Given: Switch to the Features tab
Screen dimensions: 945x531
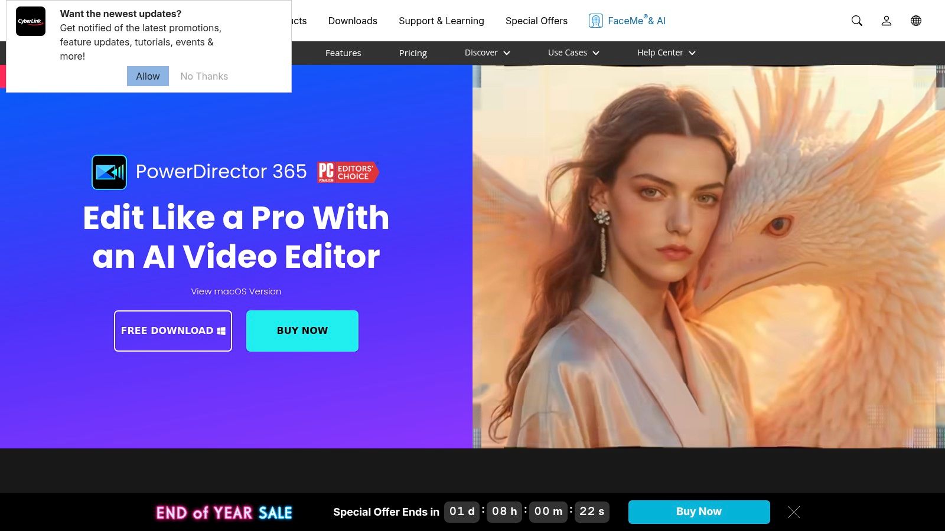Looking at the screenshot, I should click(343, 53).
